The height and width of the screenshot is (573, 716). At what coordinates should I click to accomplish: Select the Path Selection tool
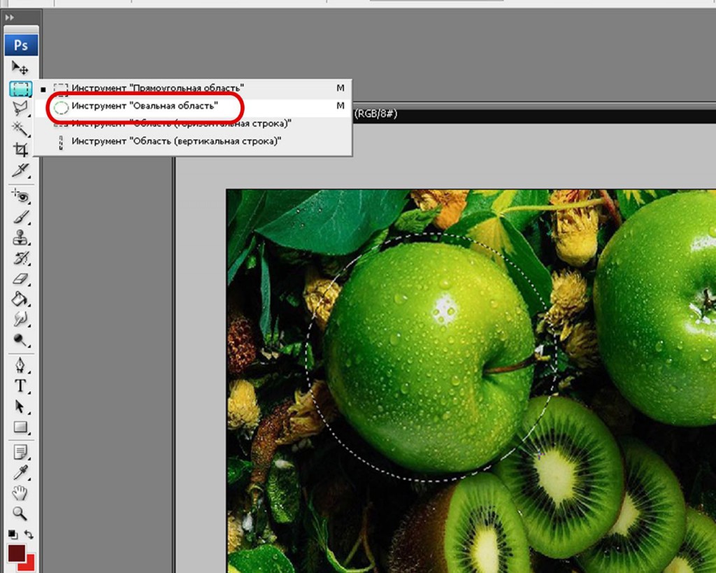coord(20,406)
